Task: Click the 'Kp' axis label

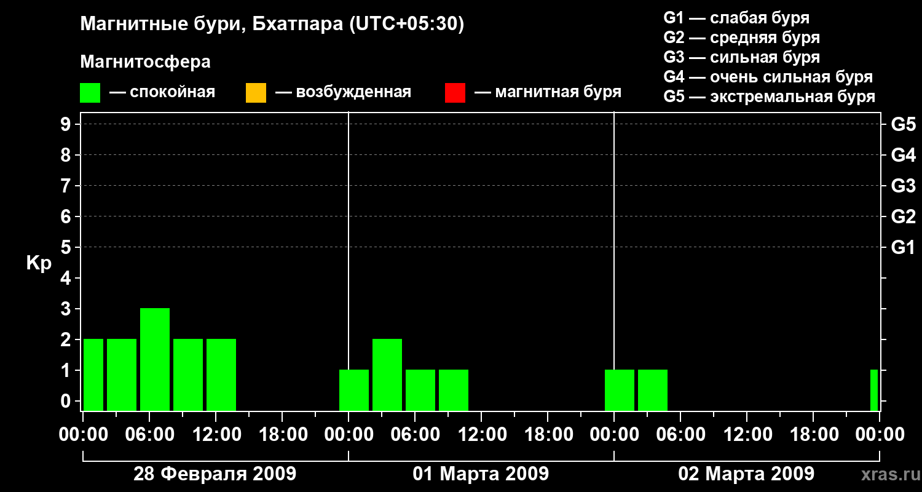Action: [x=39, y=263]
